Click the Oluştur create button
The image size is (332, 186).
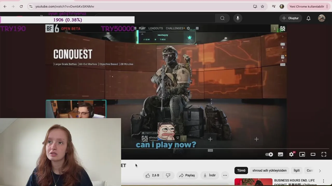(290, 18)
